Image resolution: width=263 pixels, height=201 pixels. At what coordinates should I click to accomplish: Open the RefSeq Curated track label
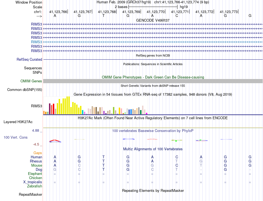pos(29,59)
